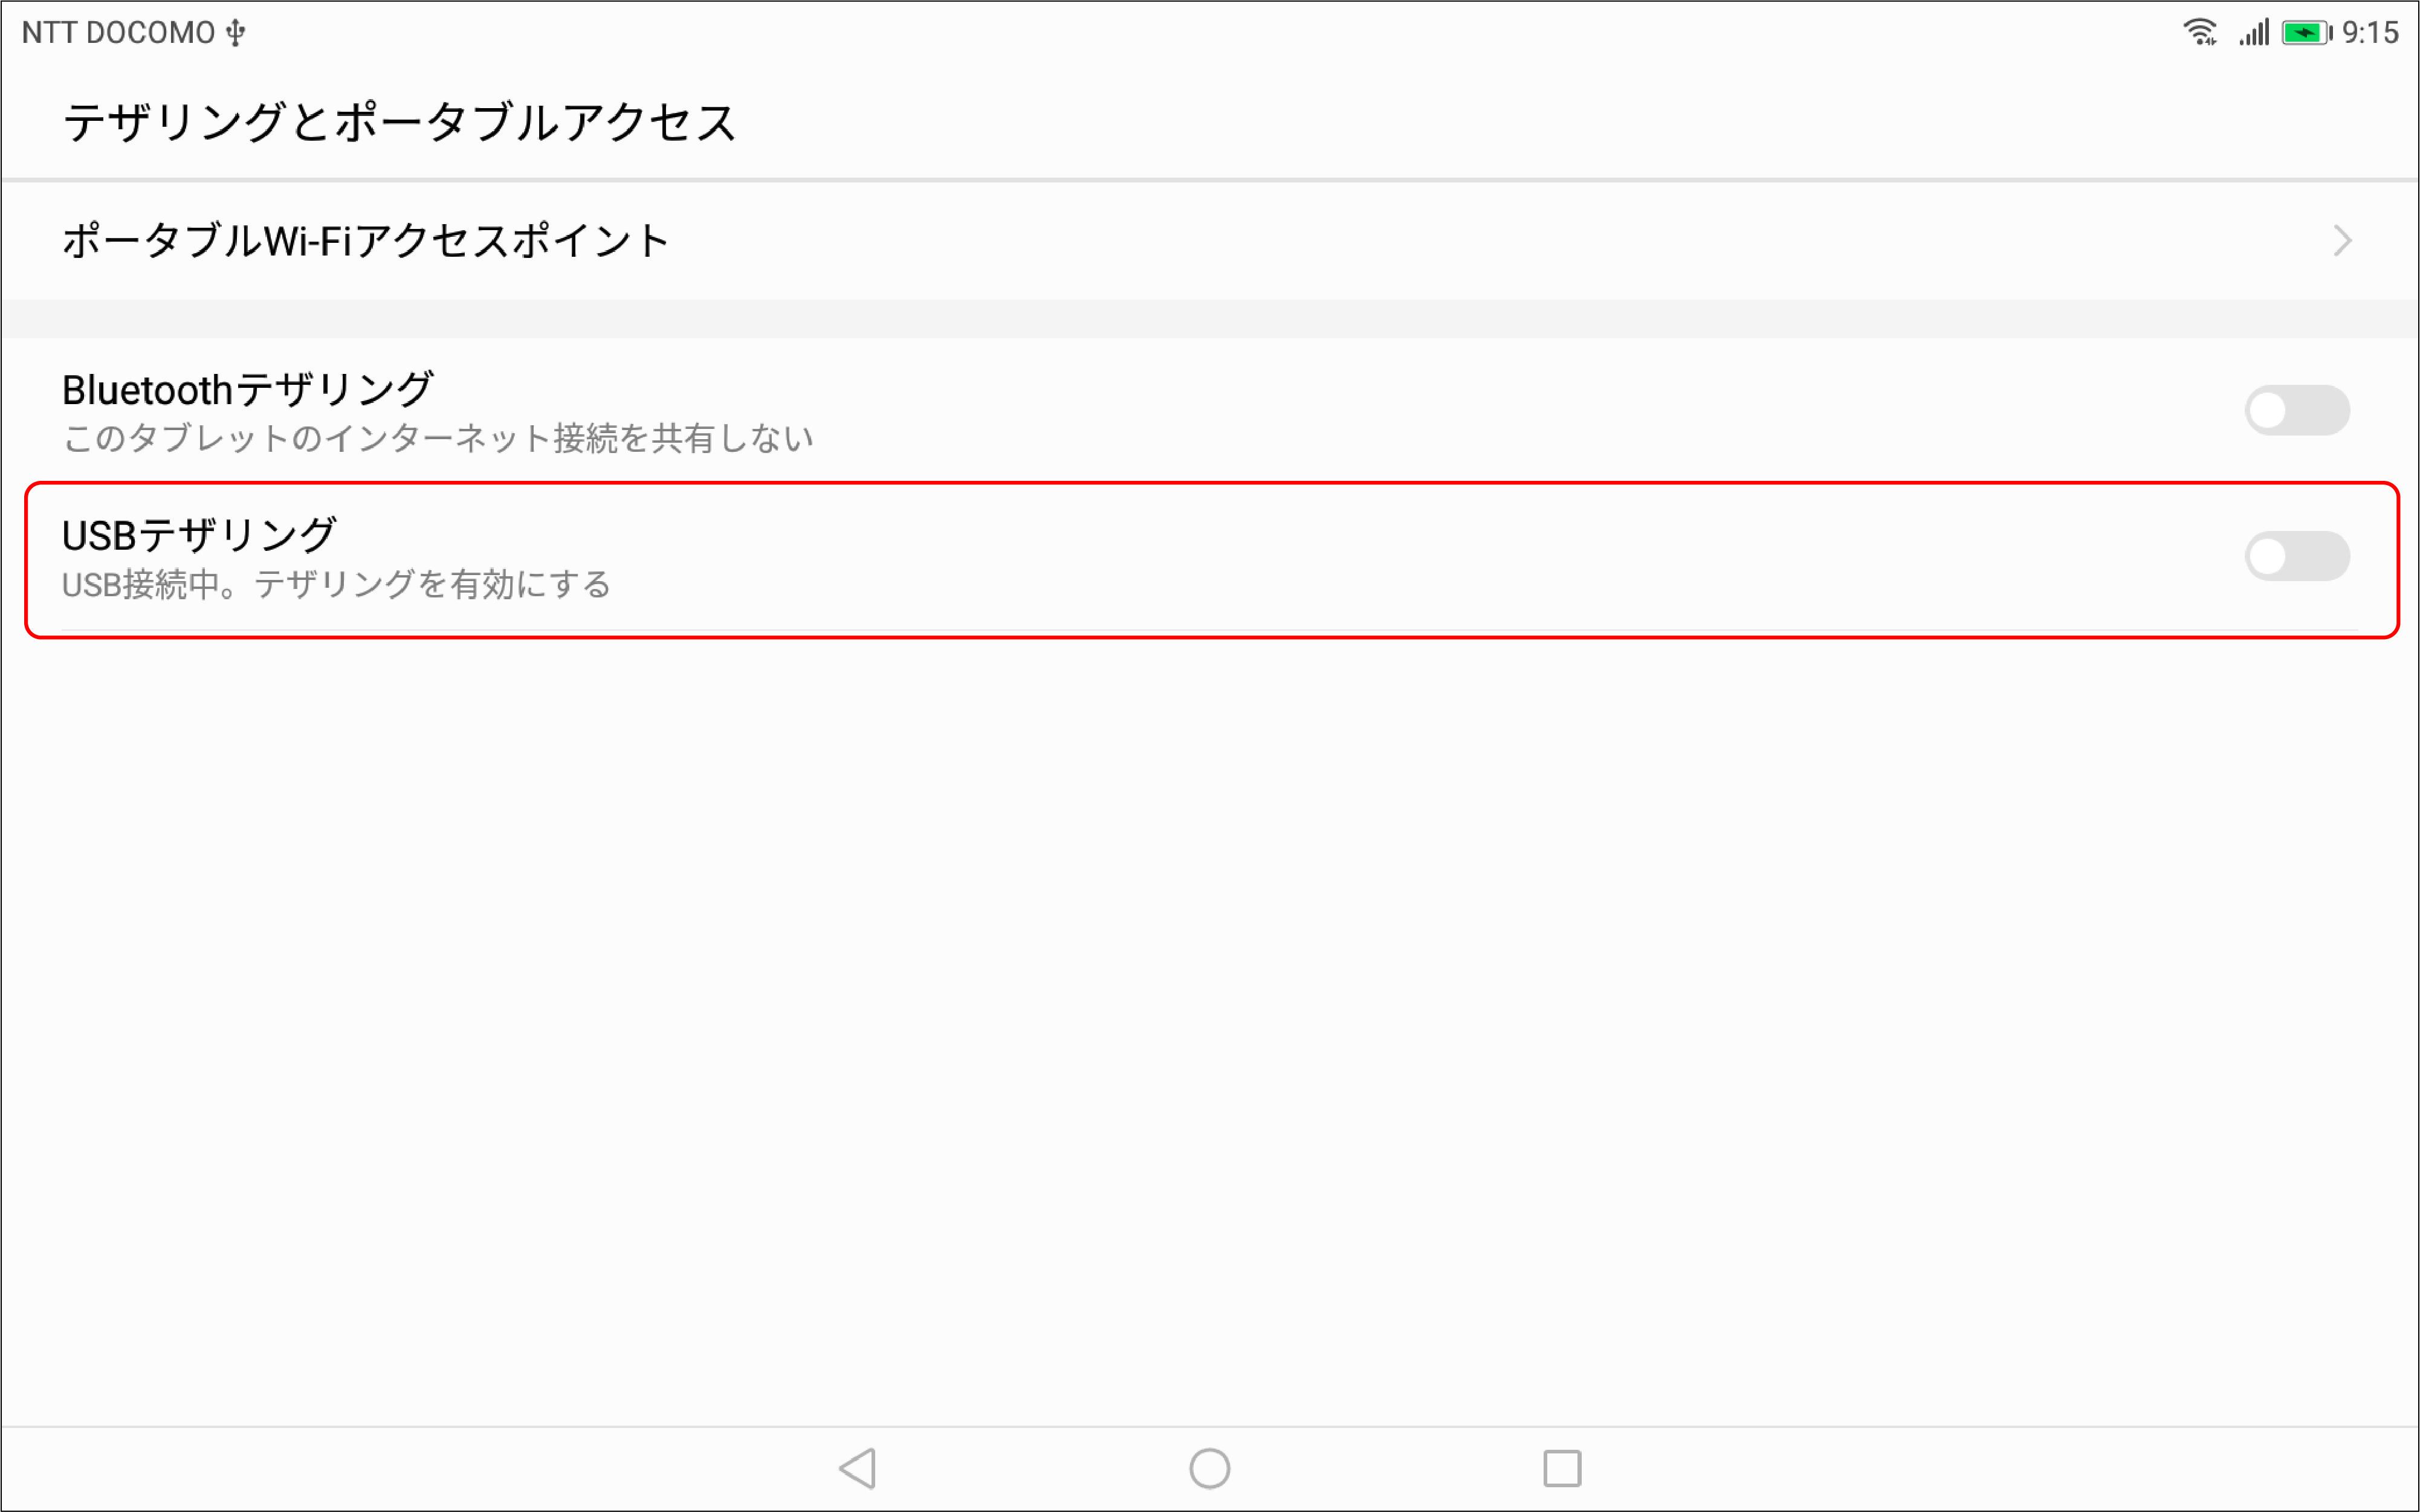Image resolution: width=2420 pixels, height=1512 pixels.
Task: Tap 'このタブレットのインターネット接続を共有しない' description
Action: (438, 438)
